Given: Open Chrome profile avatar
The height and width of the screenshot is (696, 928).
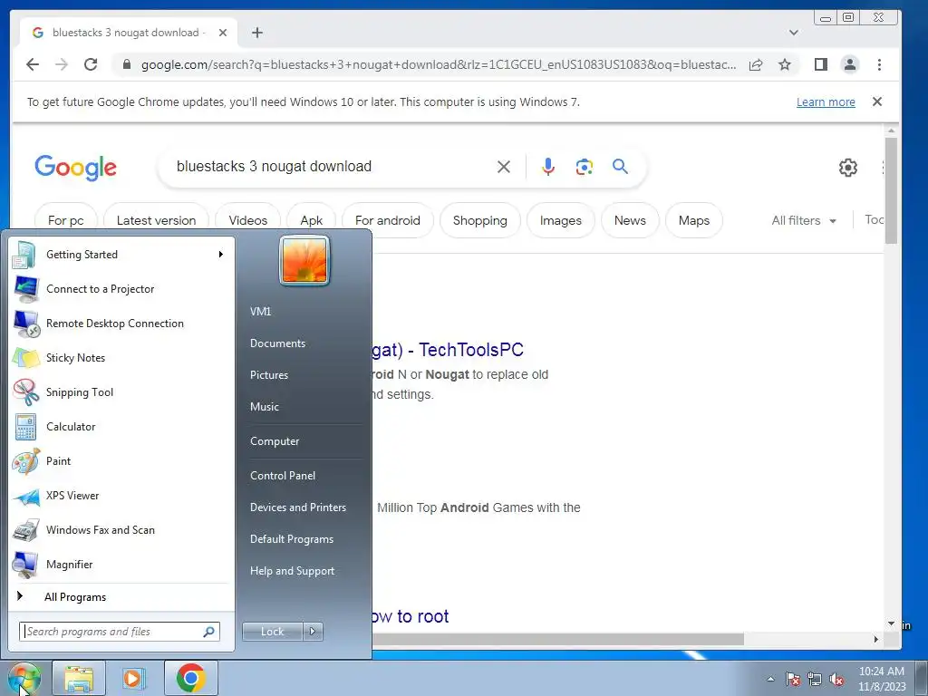Looking at the screenshot, I should [x=850, y=64].
